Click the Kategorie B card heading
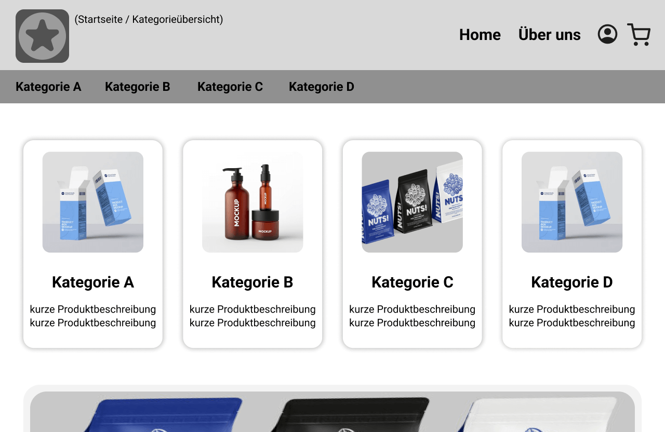 pos(252,282)
